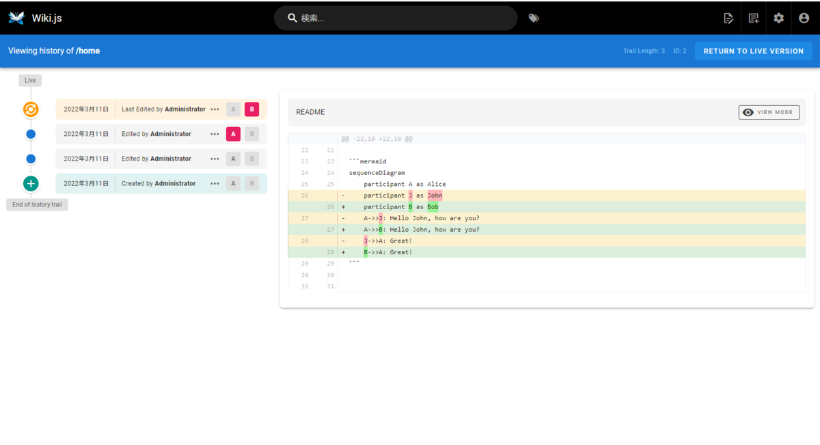The image size is (820, 445).
Task: Click the Wiki.js bird logo
Action: point(16,18)
